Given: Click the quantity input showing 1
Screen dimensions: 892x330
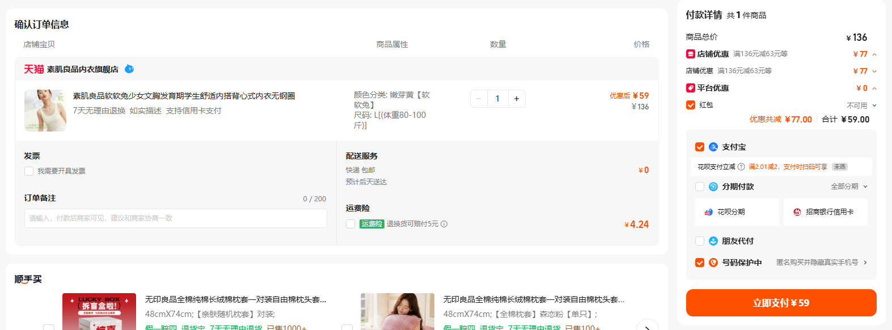Looking at the screenshot, I should click(x=498, y=99).
